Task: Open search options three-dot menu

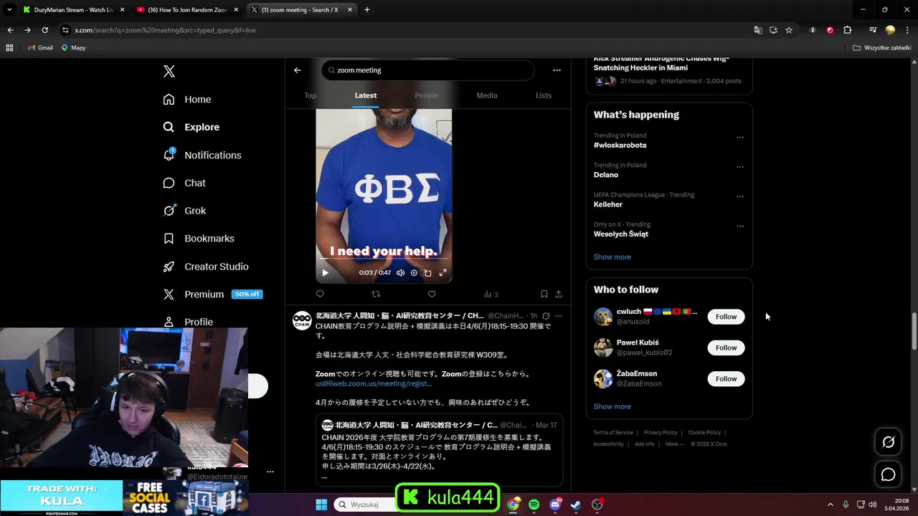Action: (x=557, y=70)
